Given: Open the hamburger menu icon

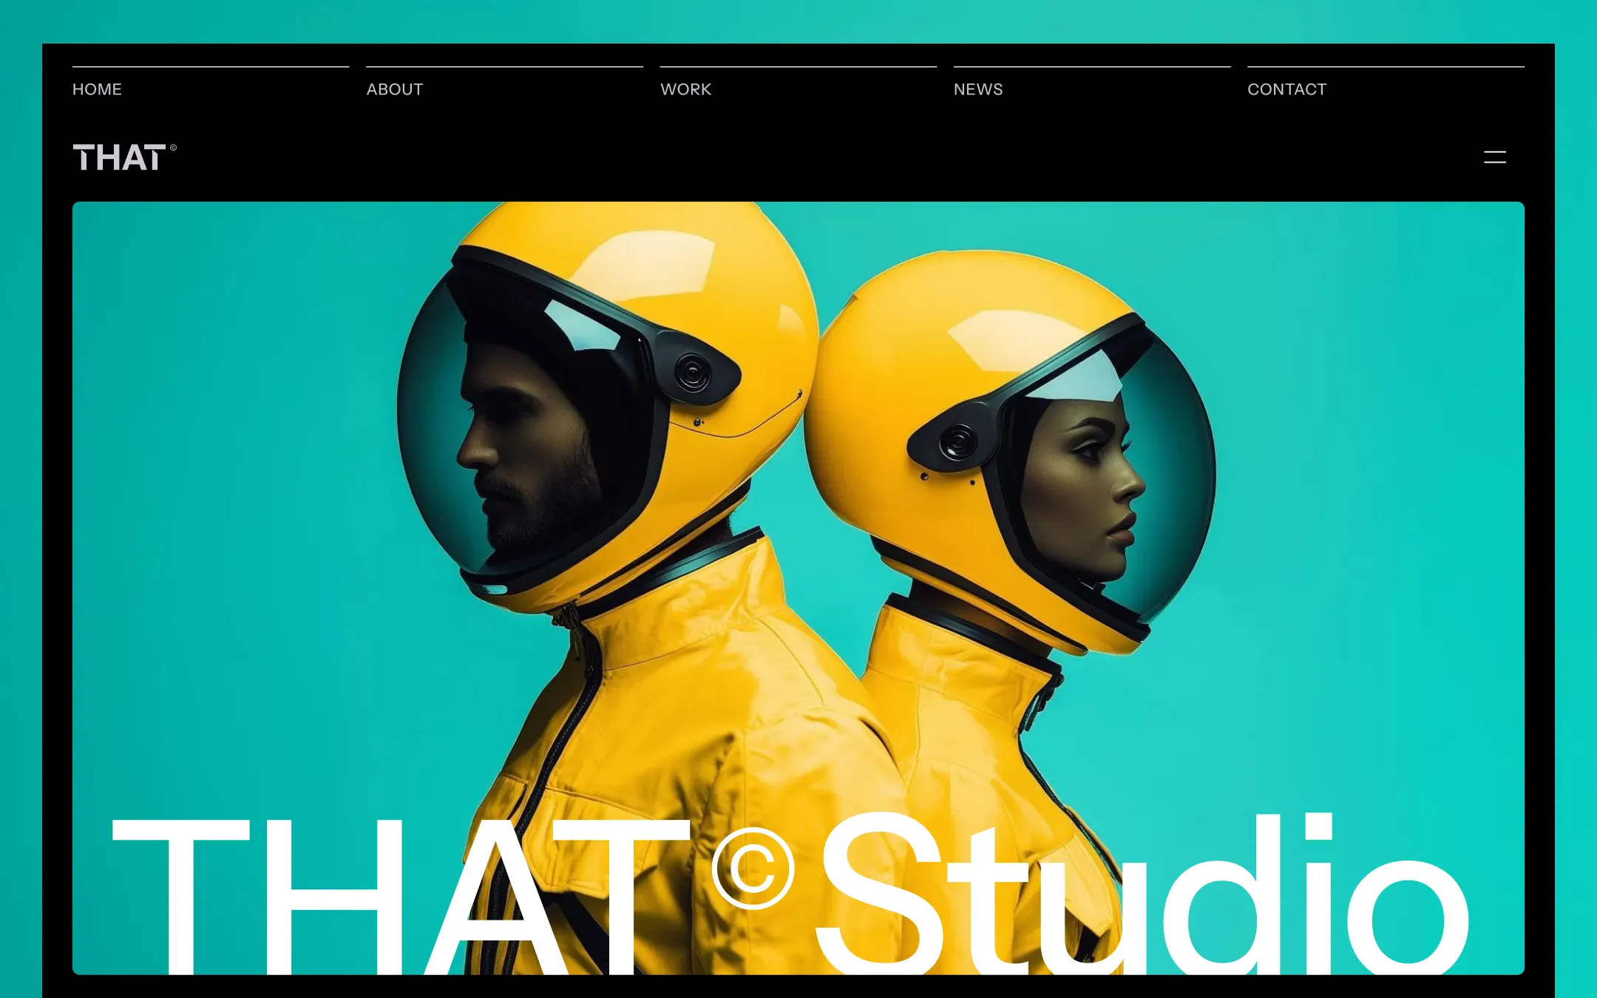Looking at the screenshot, I should [x=1494, y=157].
